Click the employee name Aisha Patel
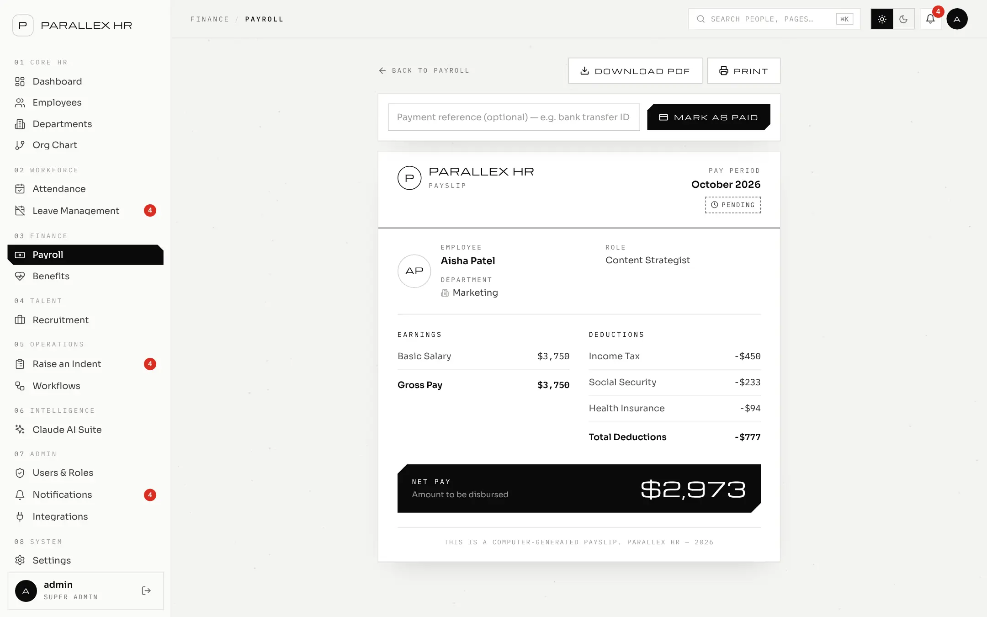 point(467,261)
